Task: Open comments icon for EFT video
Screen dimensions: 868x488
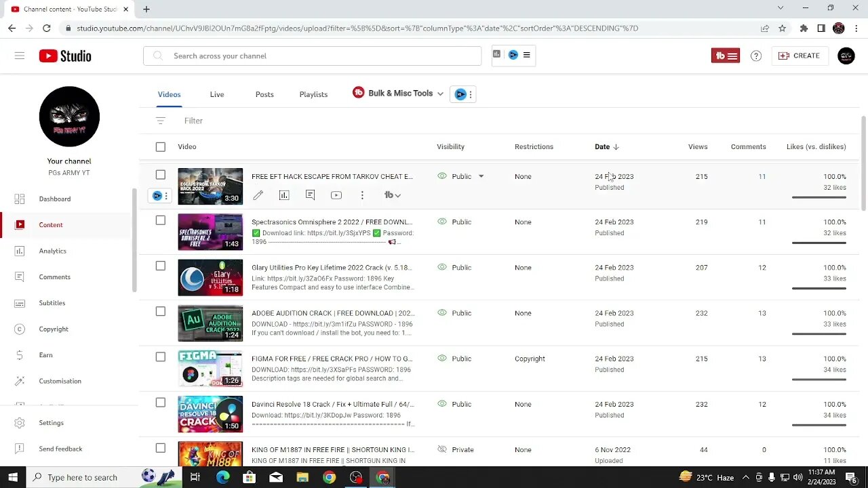Action: [x=310, y=195]
